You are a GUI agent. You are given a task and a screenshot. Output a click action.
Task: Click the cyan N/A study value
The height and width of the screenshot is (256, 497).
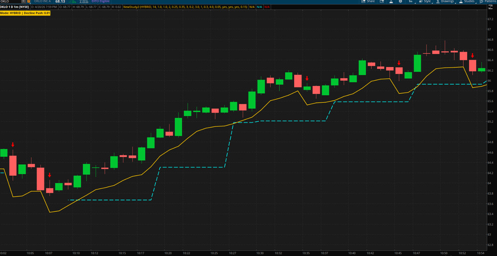[x=259, y=7]
